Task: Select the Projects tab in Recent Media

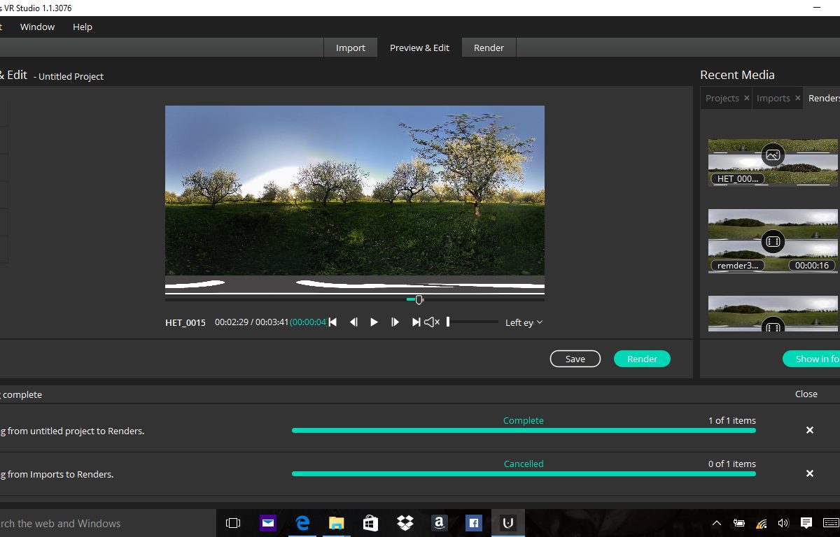Action: [722, 98]
